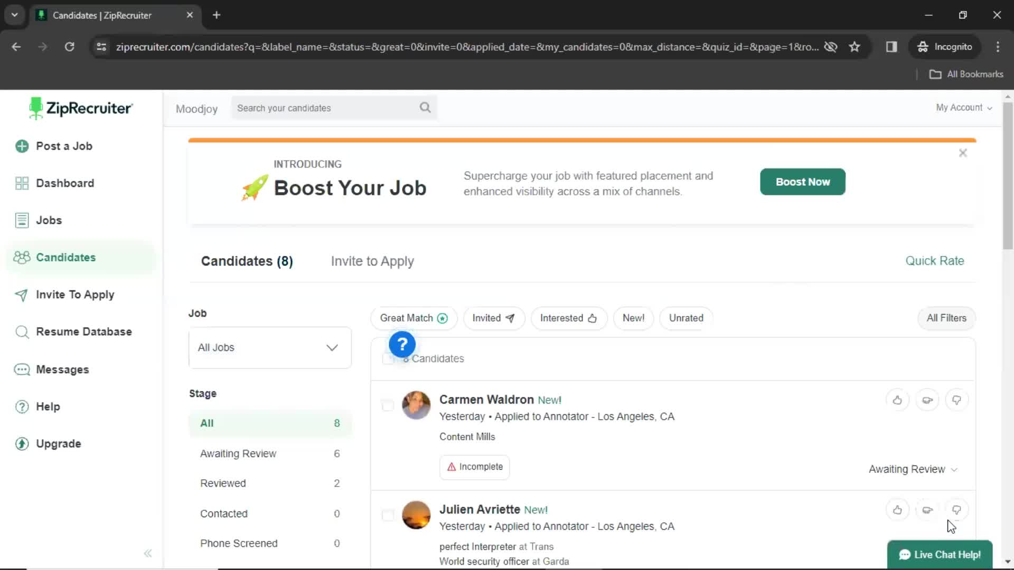The width and height of the screenshot is (1014, 570).
Task: Click the Incomplete warning badge on Carmen Waldron
Action: pos(476,467)
